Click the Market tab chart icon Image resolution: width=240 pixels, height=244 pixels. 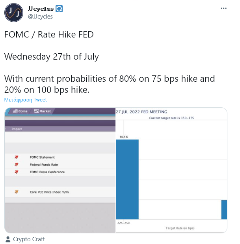tap(36, 111)
